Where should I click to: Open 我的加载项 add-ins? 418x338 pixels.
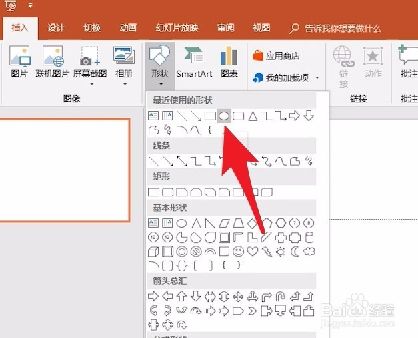pos(281,77)
